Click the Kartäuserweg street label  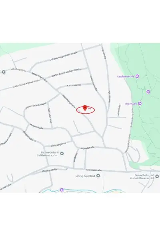click(74, 85)
